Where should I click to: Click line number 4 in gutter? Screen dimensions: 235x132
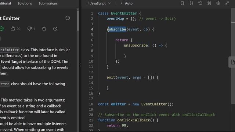pyautogui.click(x=92, y=29)
